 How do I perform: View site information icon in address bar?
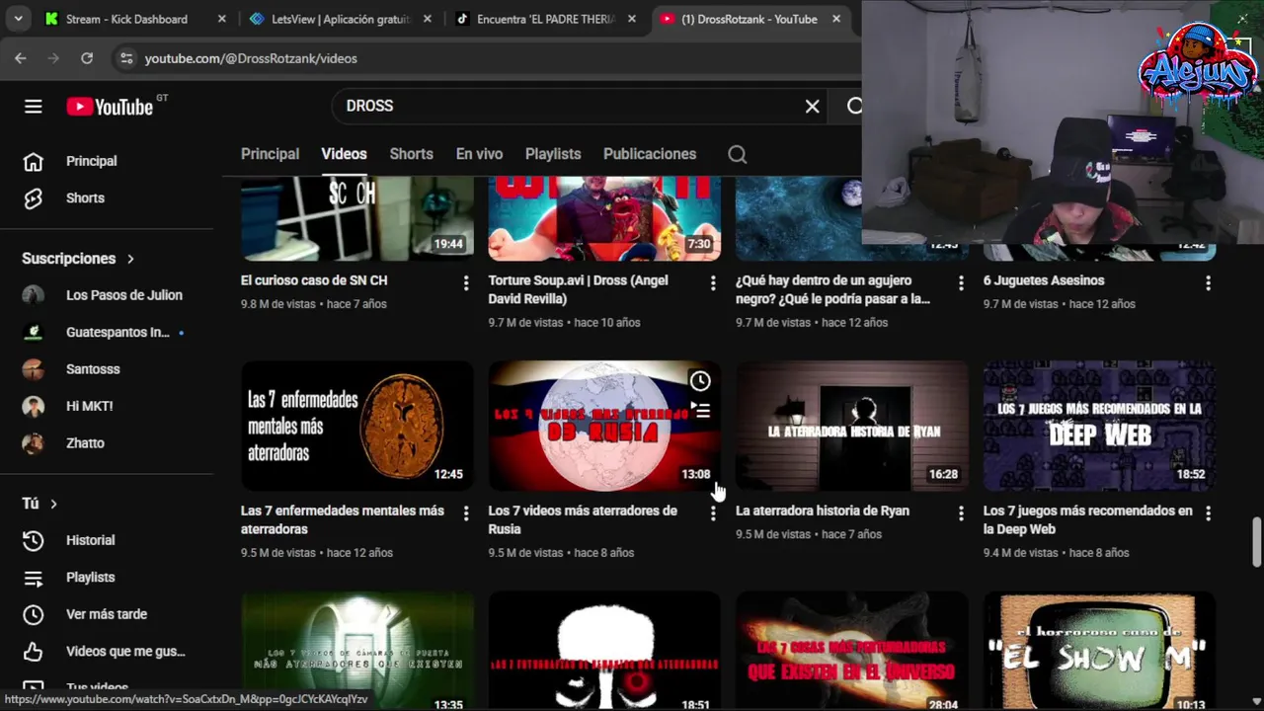point(126,58)
